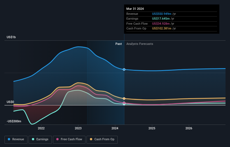The width and height of the screenshot is (230, 147).
Task: Click the blue Revenue data point marker
Action: [x=124, y=70]
